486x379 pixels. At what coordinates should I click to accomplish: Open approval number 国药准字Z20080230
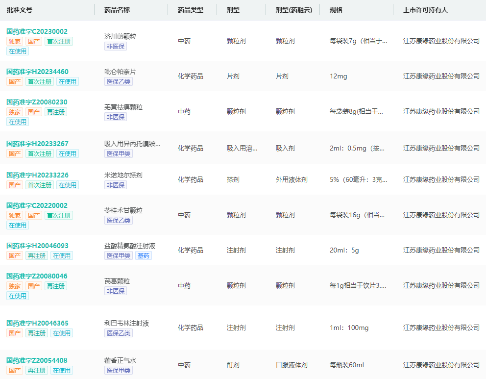(x=37, y=102)
